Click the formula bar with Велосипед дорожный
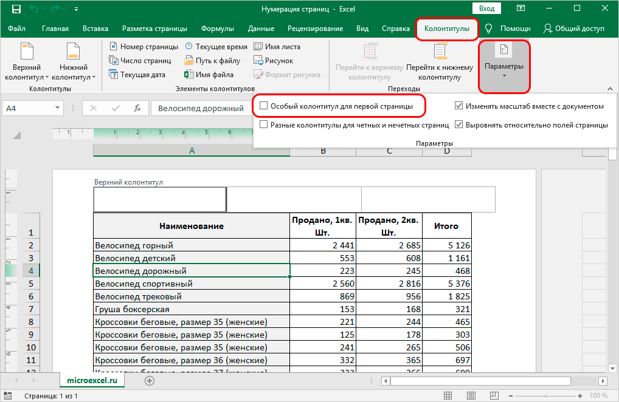This screenshot has width=619, height=402. click(x=201, y=108)
